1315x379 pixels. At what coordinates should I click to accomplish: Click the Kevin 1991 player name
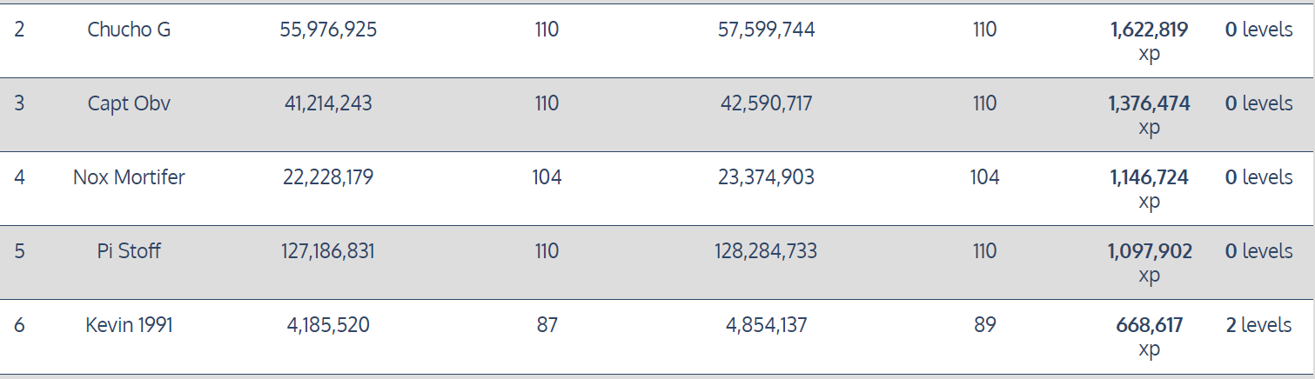129,325
